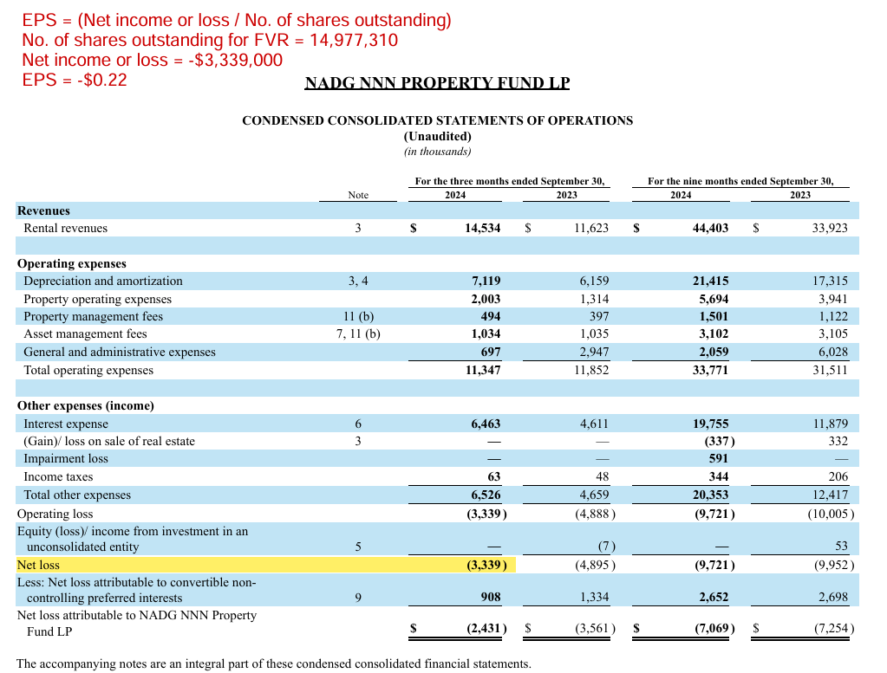The height and width of the screenshot is (673, 887).
Task: Select Note 9 on noncontrolling interests row
Action: pos(357,597)
